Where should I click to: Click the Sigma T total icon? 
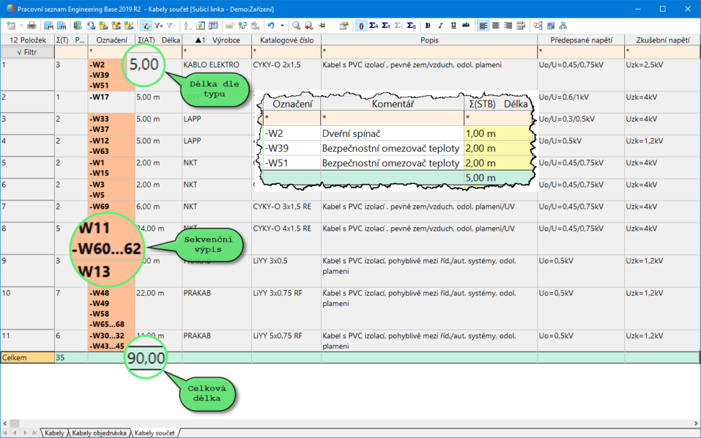point(385,25)
